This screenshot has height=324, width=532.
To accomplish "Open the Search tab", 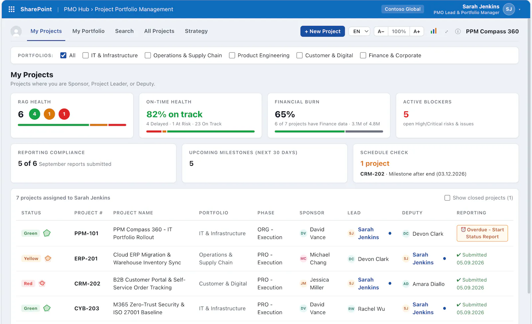I will 124,31.
